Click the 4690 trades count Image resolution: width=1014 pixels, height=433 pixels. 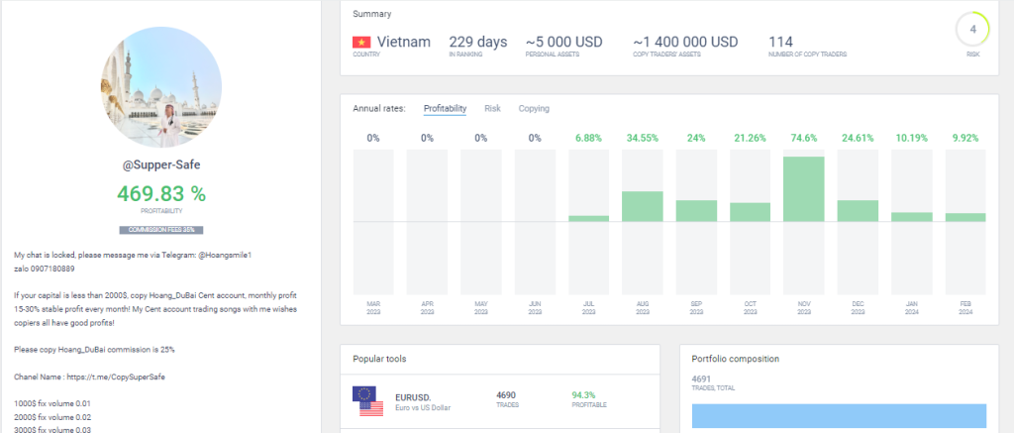pos(506,394)
